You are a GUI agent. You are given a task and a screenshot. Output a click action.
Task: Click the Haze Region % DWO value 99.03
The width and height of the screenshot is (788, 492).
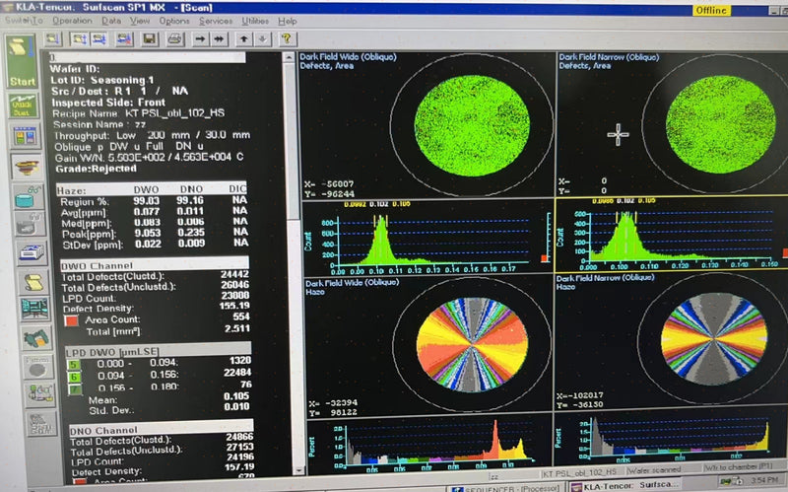tap(146, 201)
